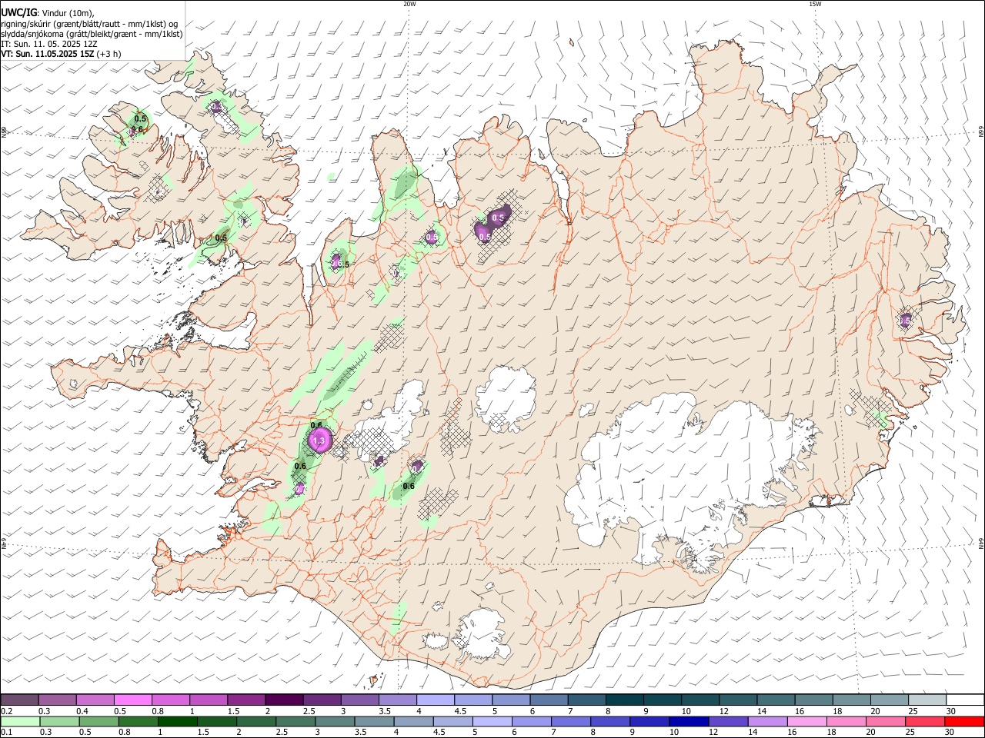
Task: Click the "slydda/snjókoma" legend description line
Action: [92, 33]
